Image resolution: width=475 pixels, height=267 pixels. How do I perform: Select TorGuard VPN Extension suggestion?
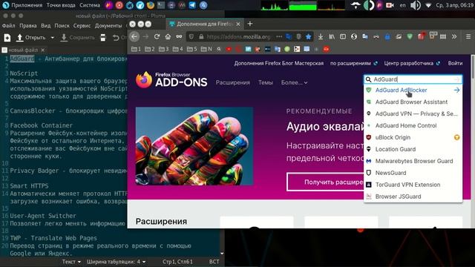click(413, 185)
